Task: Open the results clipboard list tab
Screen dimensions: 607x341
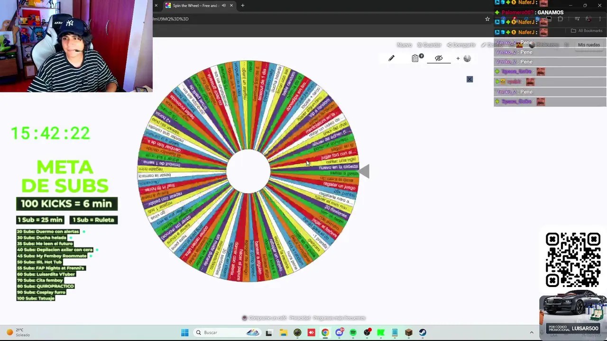Action: 416,58
